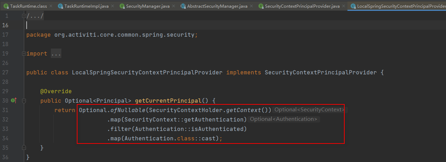This screenshot has height=162, width=446.
Task: Open the TaskRuntimeImpl.java tab
Action: pyautogui.click(x=87, y=6)
